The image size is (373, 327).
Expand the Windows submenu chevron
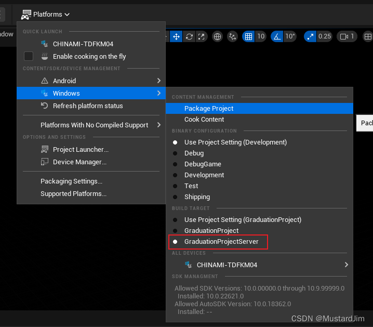coord(159,93)
